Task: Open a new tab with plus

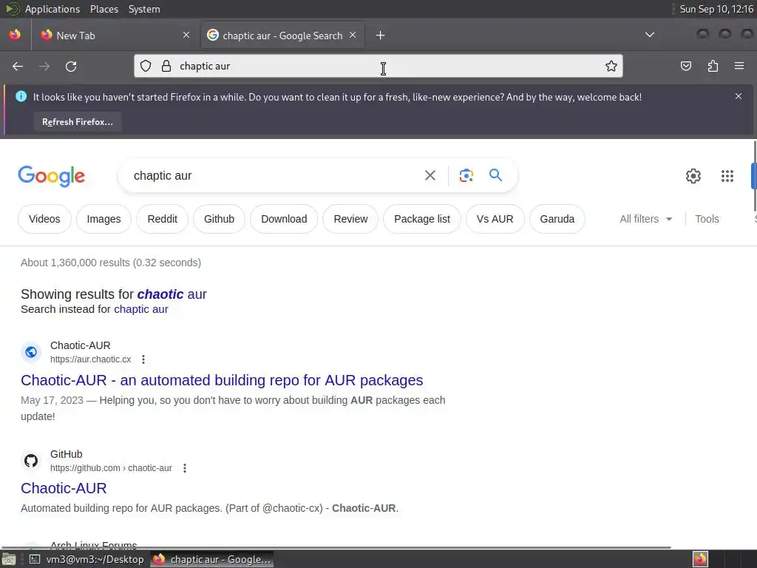Action: tap(381, 35)
